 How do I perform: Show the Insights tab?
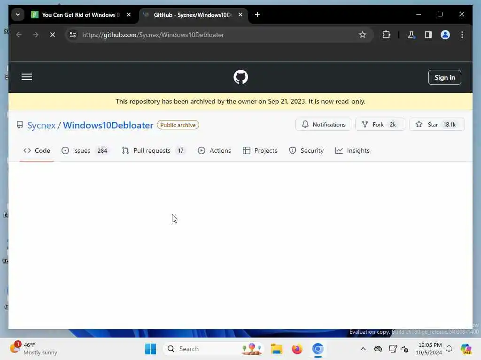click(x=352, y=150)
